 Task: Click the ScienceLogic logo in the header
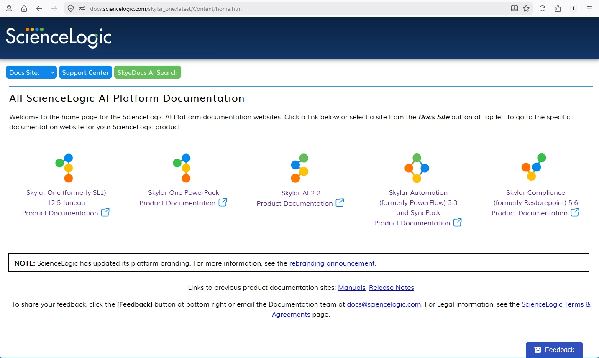tap(58, 37)
